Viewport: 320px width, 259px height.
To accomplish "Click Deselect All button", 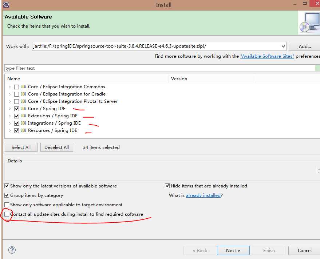I will point(56,147).
